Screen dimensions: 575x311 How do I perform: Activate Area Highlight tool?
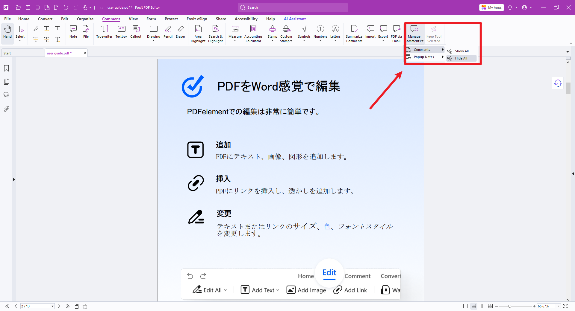click(198, 34)
